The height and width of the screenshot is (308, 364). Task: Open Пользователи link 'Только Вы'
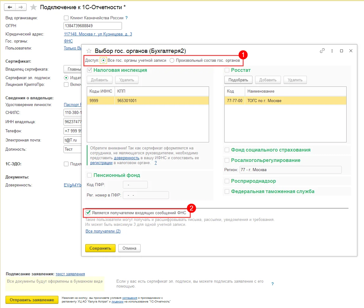72,48
